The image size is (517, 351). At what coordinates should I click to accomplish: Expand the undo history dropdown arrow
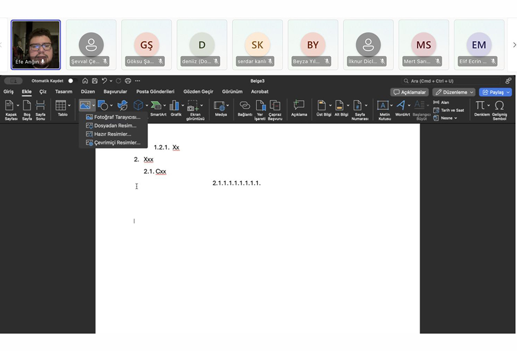tap(111, 81)
